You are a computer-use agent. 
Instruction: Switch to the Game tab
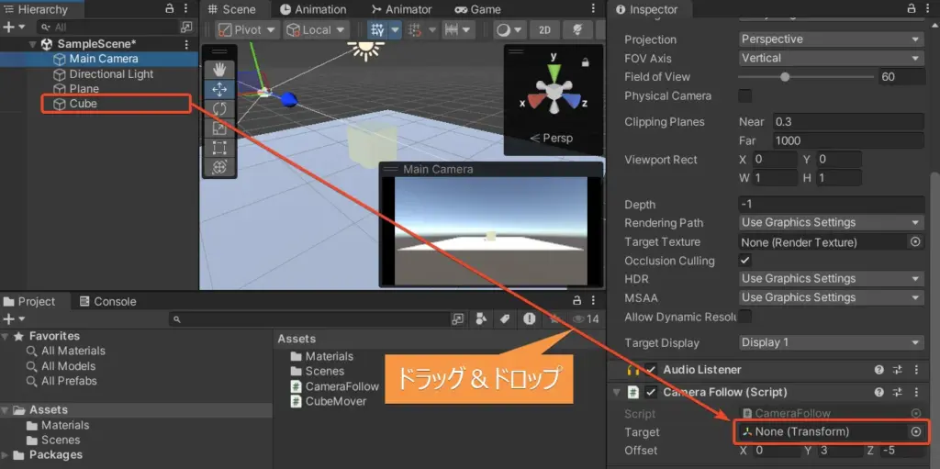[x=477, y=9]
